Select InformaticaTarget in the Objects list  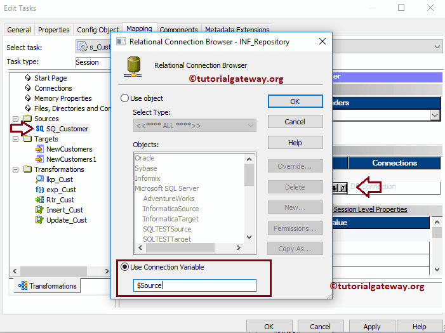point(171,219)
